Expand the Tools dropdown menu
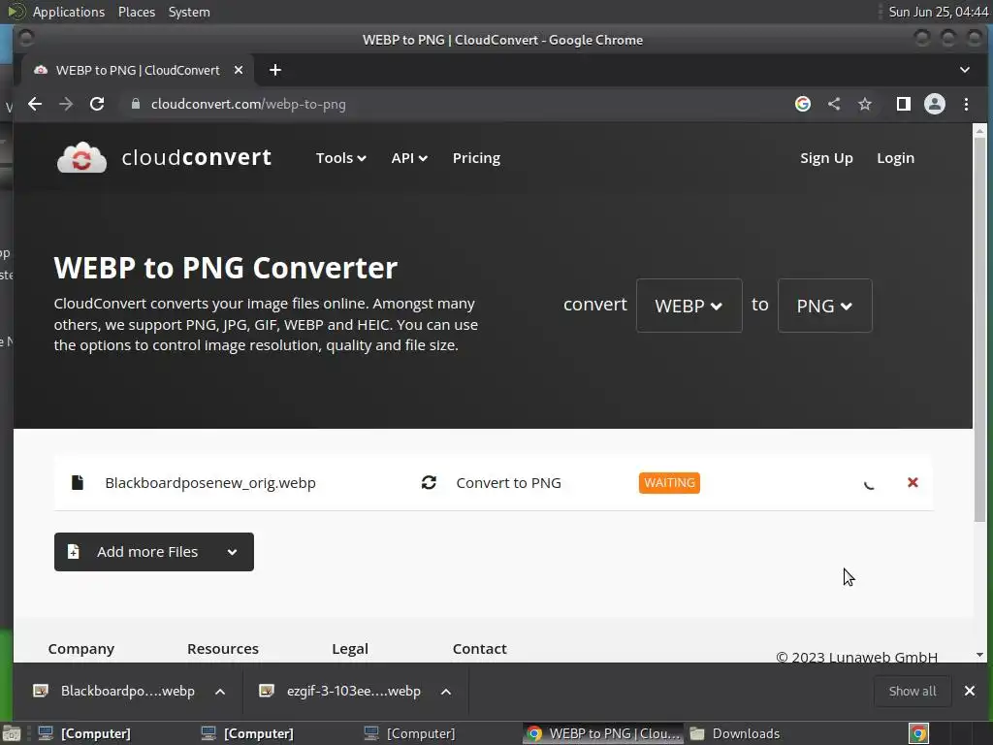The width and height of the screenshot is (993, 745). pos(340,158)
